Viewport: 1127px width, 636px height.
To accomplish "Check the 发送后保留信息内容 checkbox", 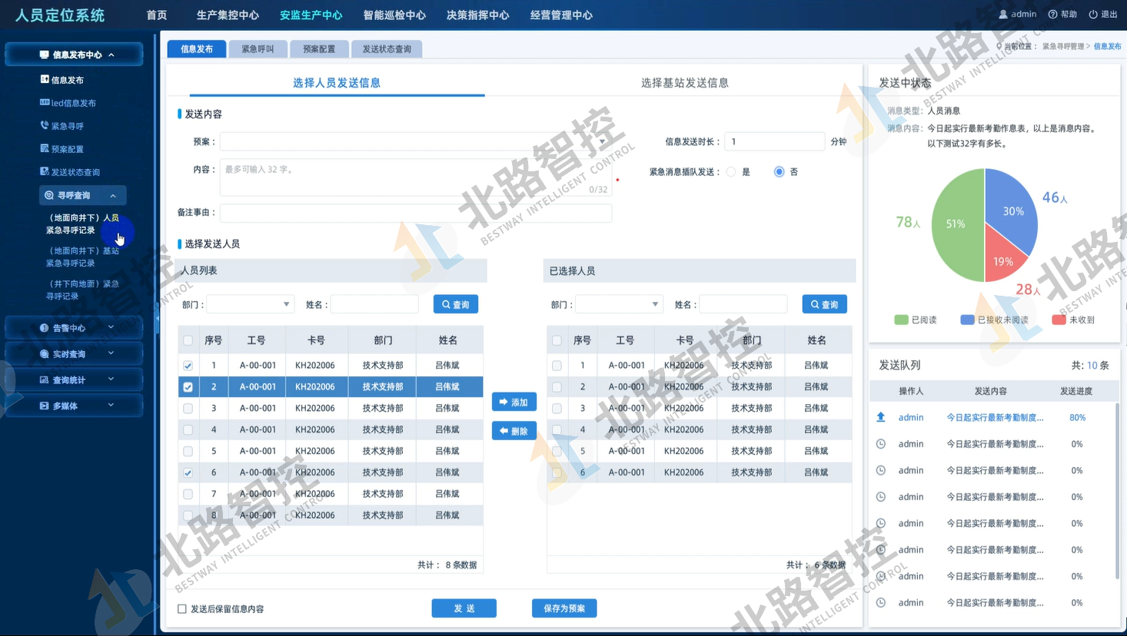I will (182, 609).
